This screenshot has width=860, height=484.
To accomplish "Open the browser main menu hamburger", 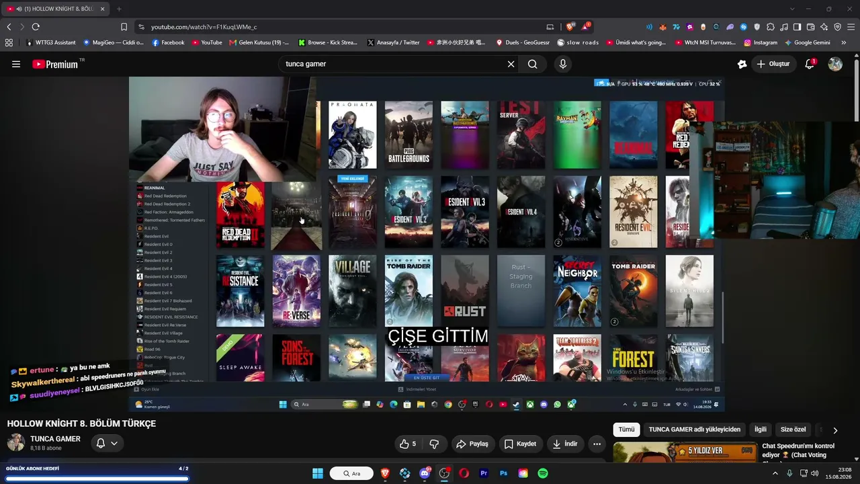I will click(851, 27).
